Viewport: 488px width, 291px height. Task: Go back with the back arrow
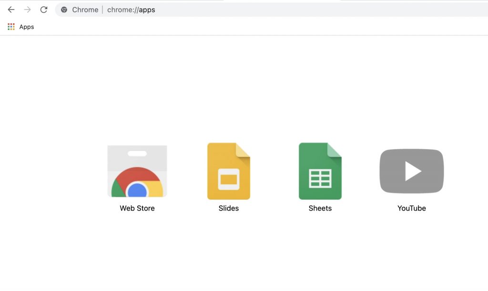click(11, 10)
